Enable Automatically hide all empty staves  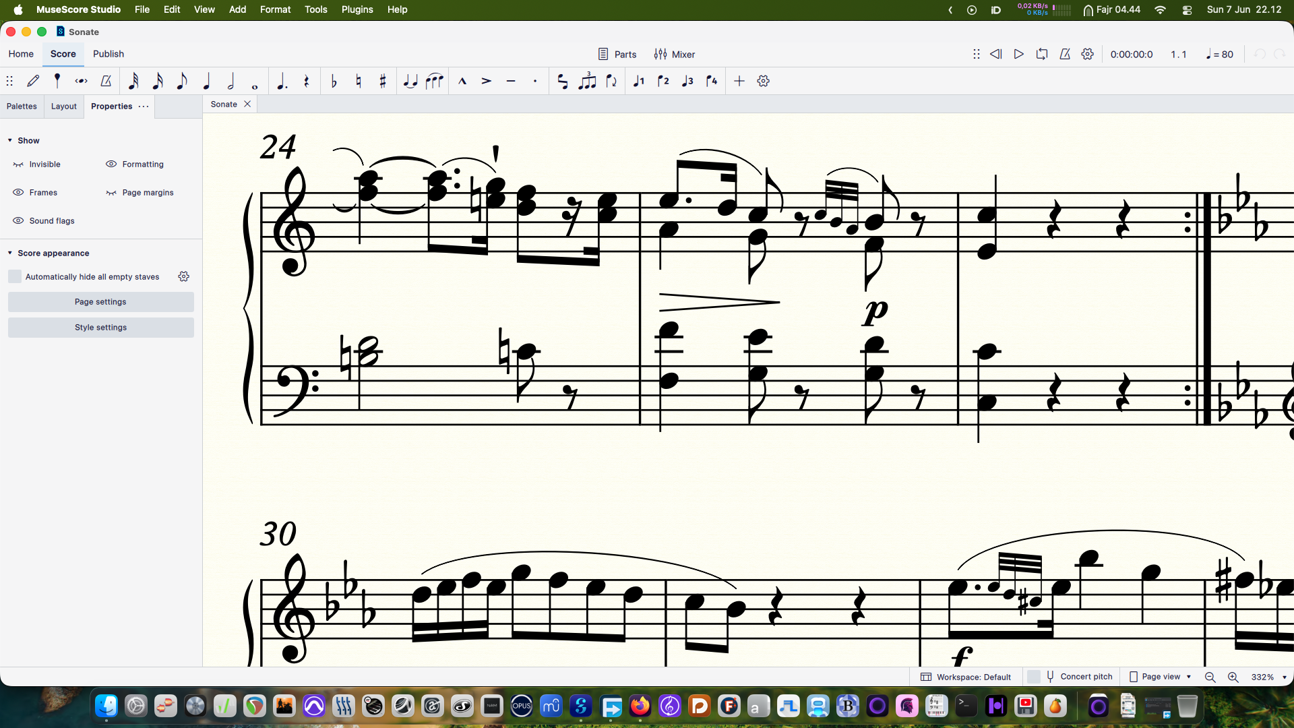tap(15, 276)
